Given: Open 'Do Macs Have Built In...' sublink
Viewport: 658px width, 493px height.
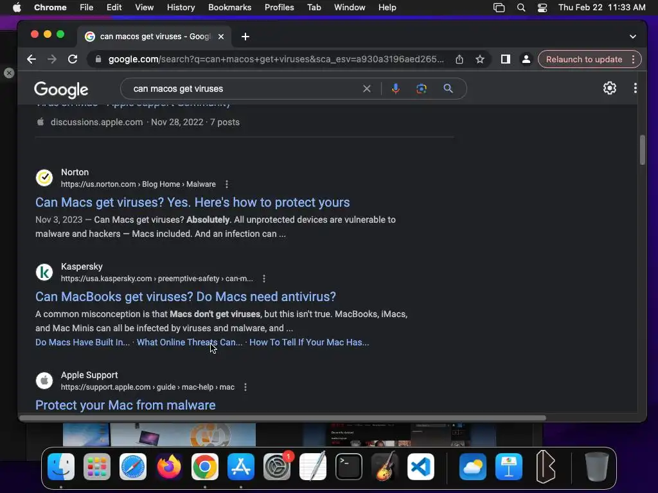Looking at the screenshot, I should (83, 342).
